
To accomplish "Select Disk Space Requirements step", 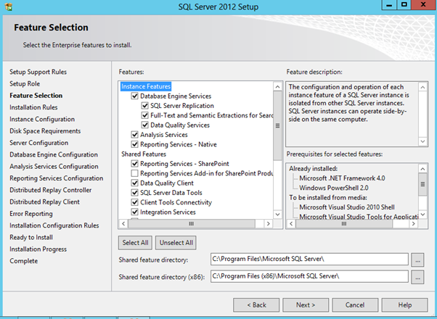I will pyautogui.click(x=45, y=130).
